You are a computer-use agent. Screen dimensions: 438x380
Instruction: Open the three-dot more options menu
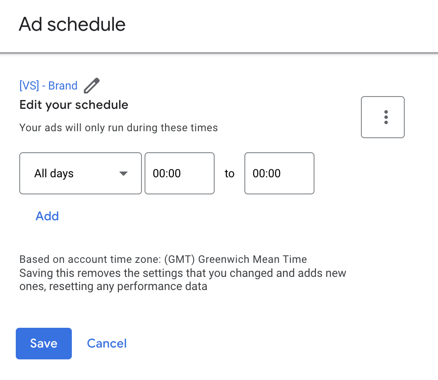382,117
